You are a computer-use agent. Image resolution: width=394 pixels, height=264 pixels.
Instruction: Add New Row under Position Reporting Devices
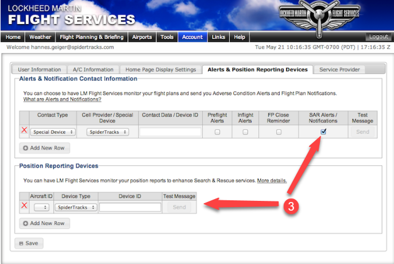point(44,223)
